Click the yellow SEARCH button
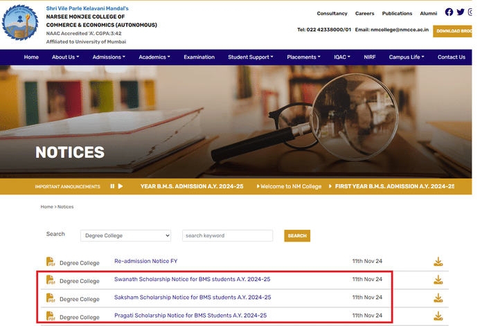 pyautogui.click(x=297, y=236)
